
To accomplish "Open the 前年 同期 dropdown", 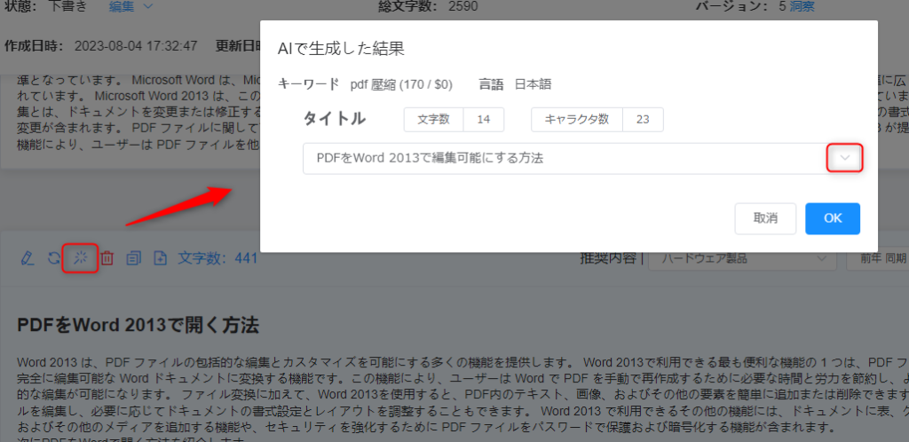I will point(877,257).
